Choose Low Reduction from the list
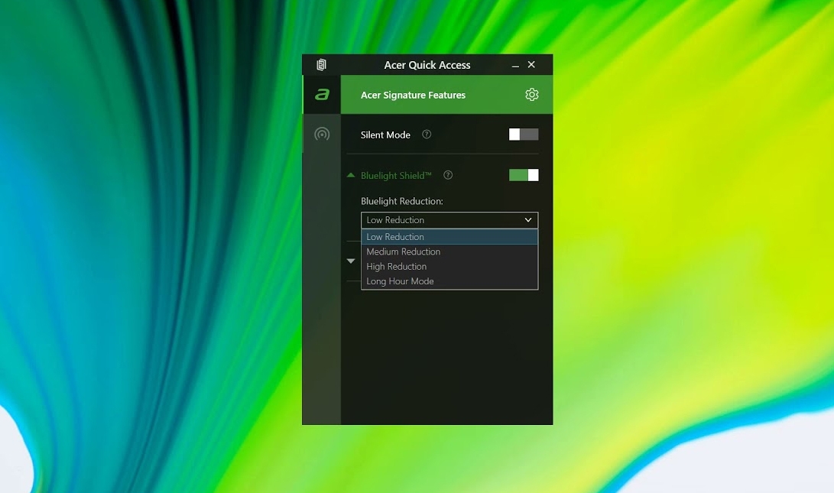834x493 pixels. 449,237
